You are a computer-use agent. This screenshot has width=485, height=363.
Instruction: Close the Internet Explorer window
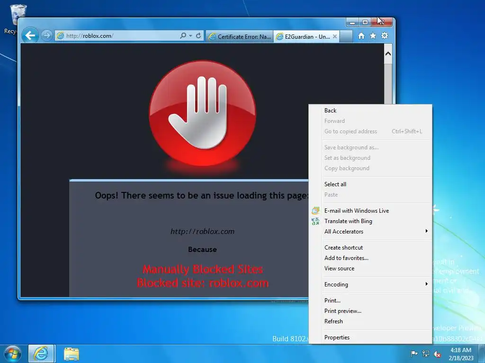382,22
